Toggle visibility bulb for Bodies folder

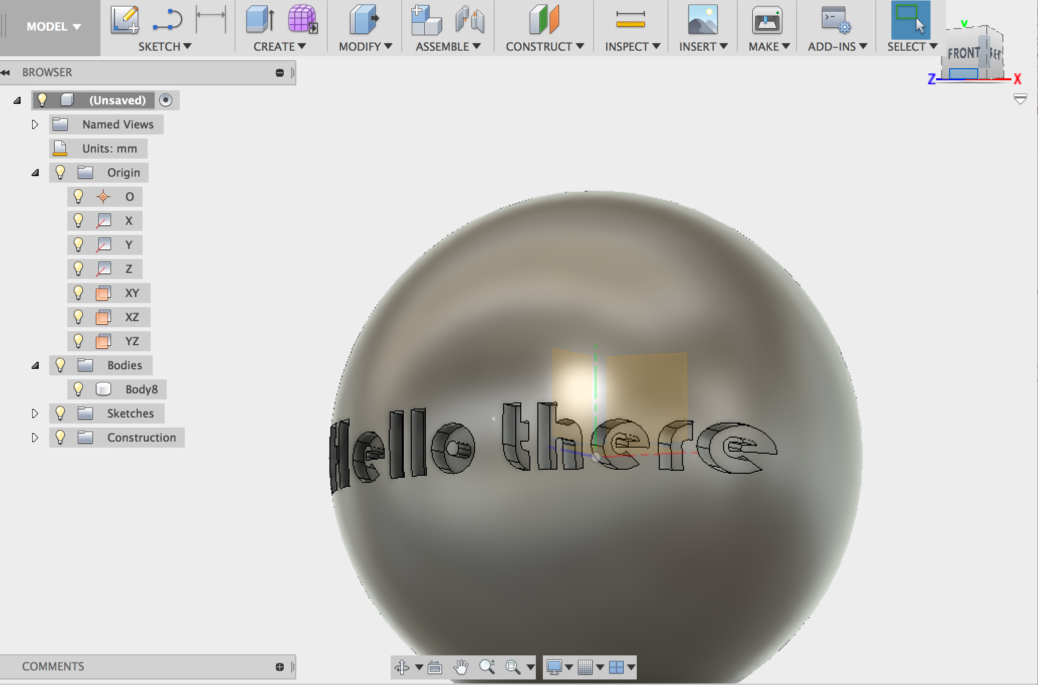coord(60,365)
